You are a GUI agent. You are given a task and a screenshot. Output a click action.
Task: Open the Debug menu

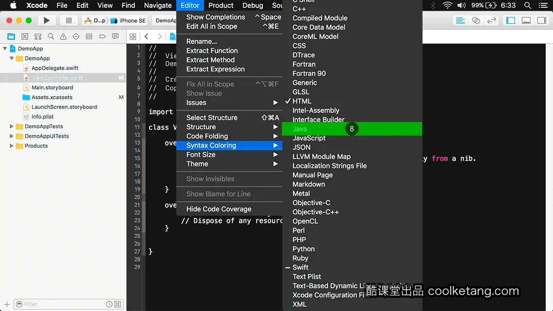(253, 5)
